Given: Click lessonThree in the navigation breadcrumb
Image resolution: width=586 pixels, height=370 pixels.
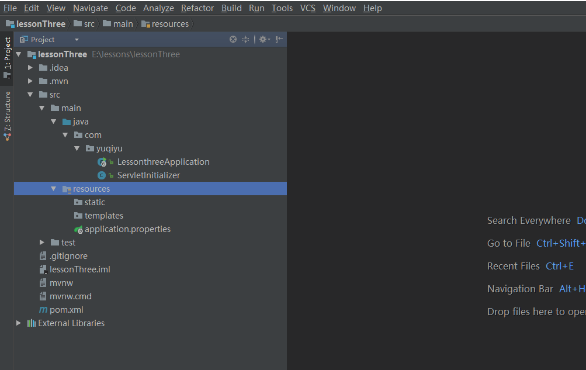Looking at the screenshot, I should (x=36, y=24).
